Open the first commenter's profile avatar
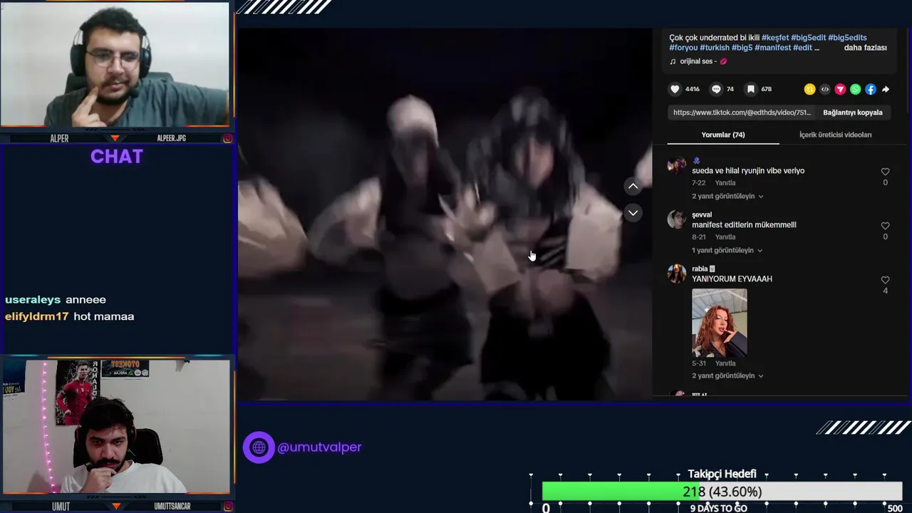This screenshot has width=912, height=513. point(677,165)
